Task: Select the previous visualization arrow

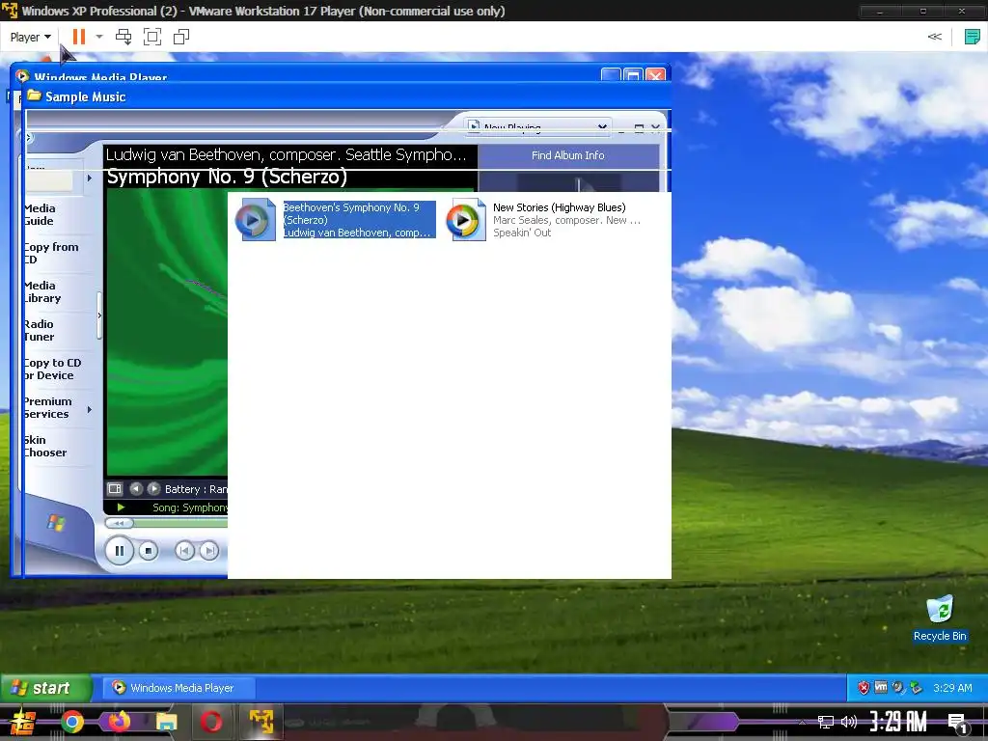Action: tap(136, 489)
